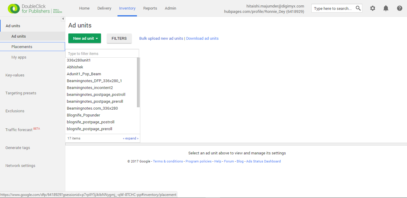Collapse the sidebar with the arrow icon
This screenshot has width=407, height=198.
[x=63, y=19]
